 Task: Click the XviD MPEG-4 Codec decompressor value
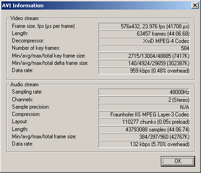pyautogui.click(x=144, y=41)
